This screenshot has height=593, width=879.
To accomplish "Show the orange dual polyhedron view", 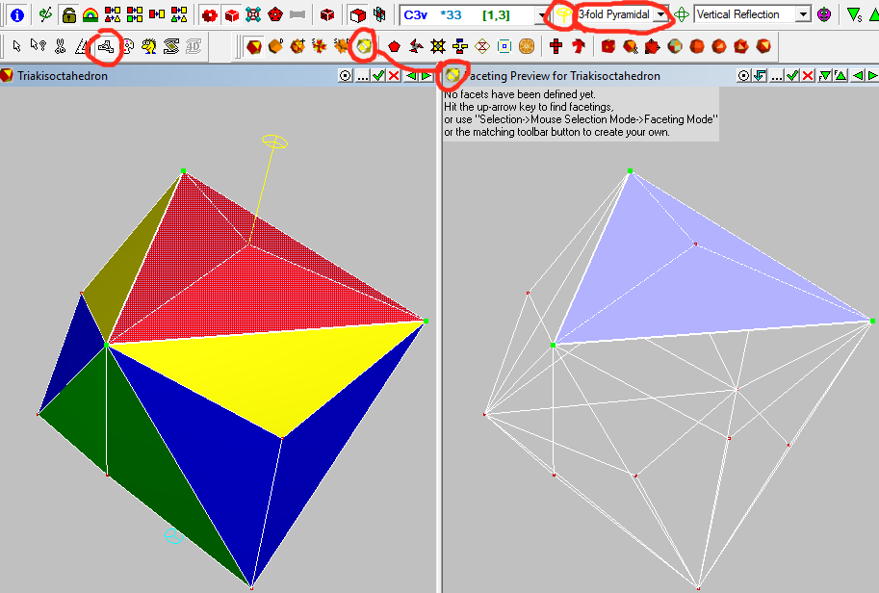I will pos(275,46).
